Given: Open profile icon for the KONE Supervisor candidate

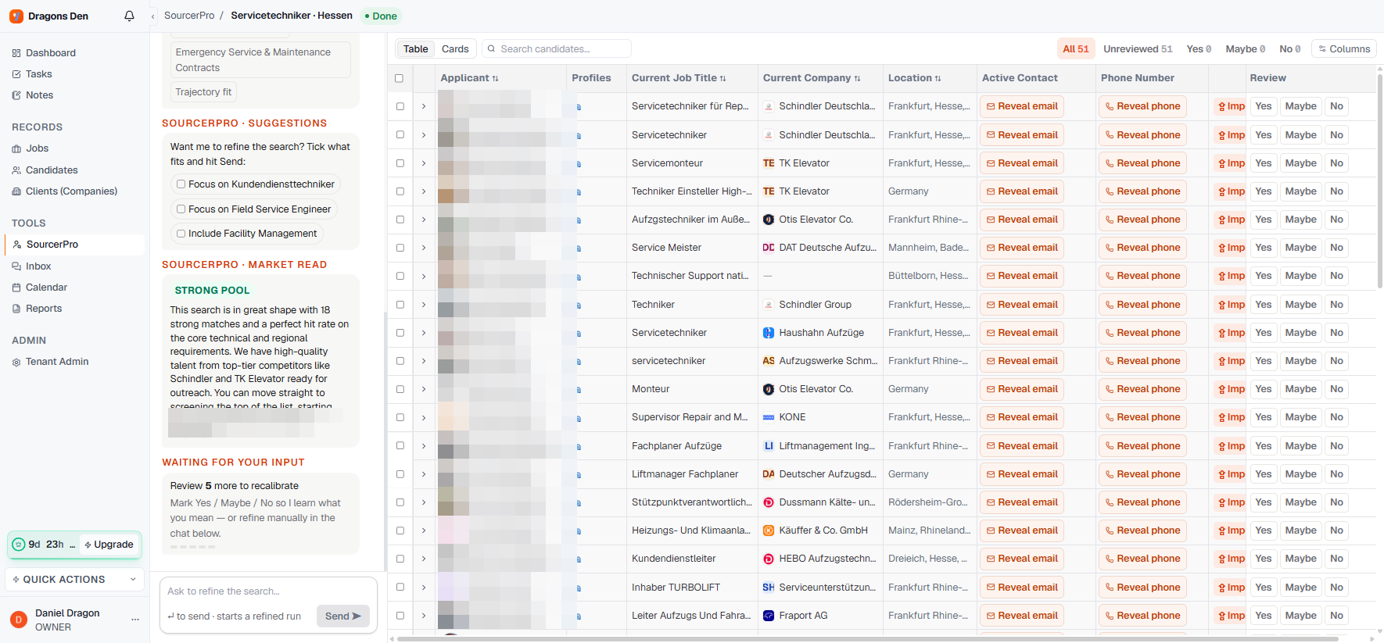Looking at the screenshot, I should coord(579,417).
